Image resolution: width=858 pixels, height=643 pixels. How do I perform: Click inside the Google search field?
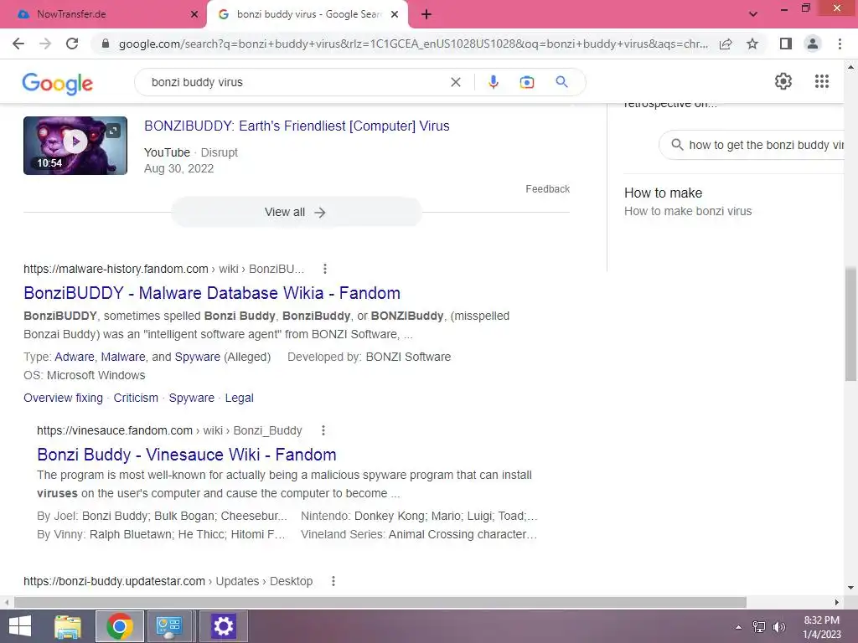pos(296,82)
